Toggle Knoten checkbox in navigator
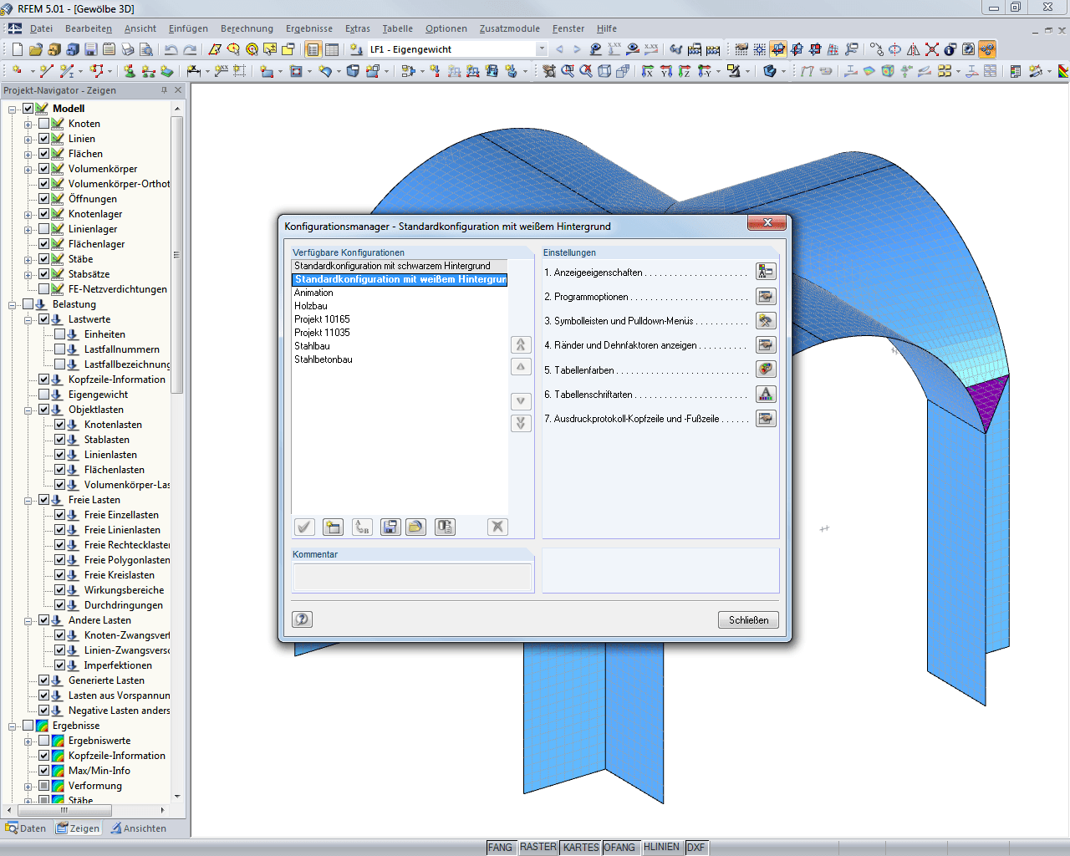1070x856 pixels. point(44,124)
